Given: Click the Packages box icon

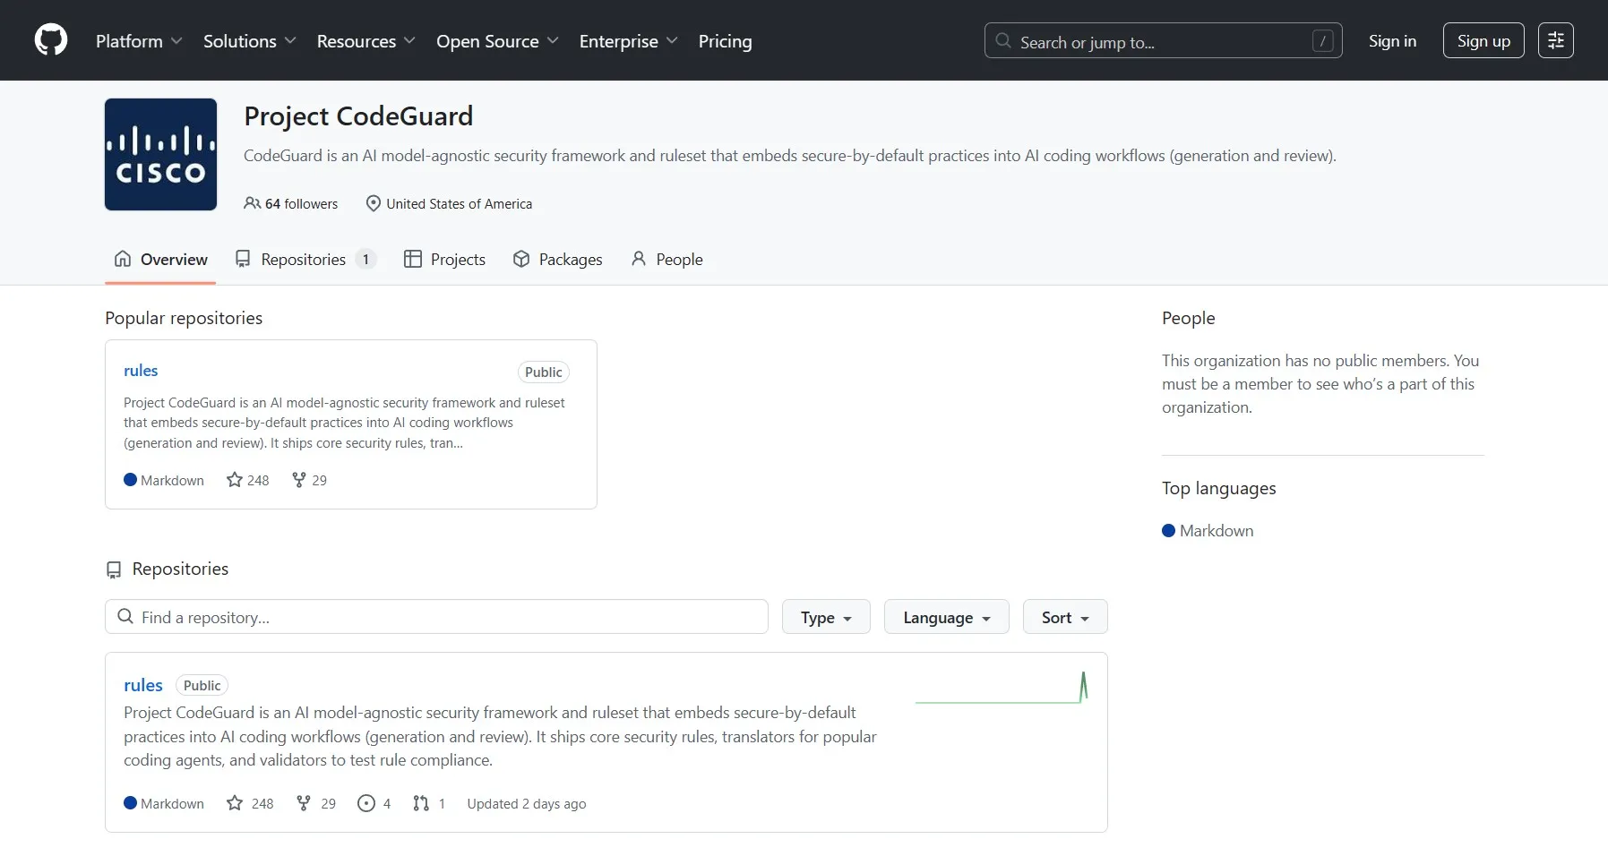Looking at the screenshot, I should [522, 259].
